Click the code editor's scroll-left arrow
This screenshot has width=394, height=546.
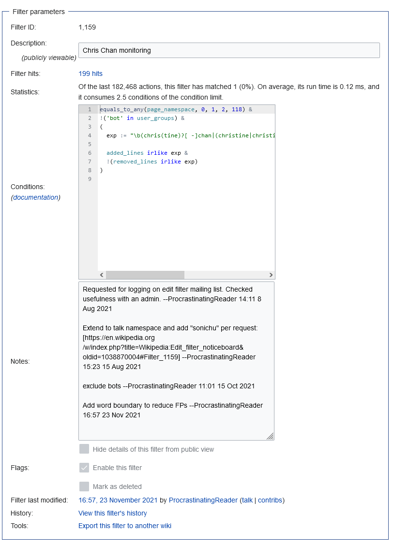click(102, 275)
